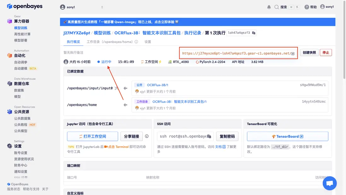Click the arrow icon for /openbayes/home binding
This screenshot has width=346, height=195.
coord(125,105)
